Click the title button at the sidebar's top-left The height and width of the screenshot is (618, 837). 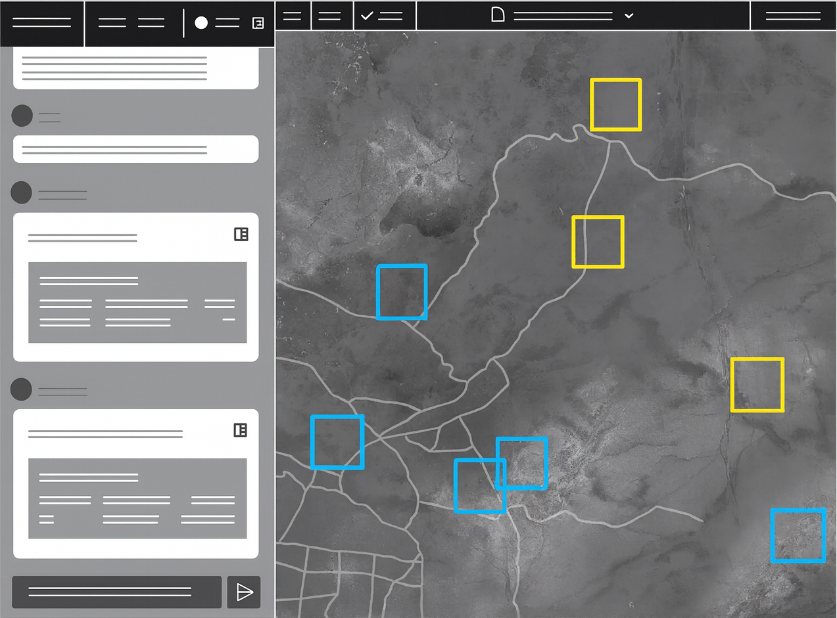click(42, 23)
